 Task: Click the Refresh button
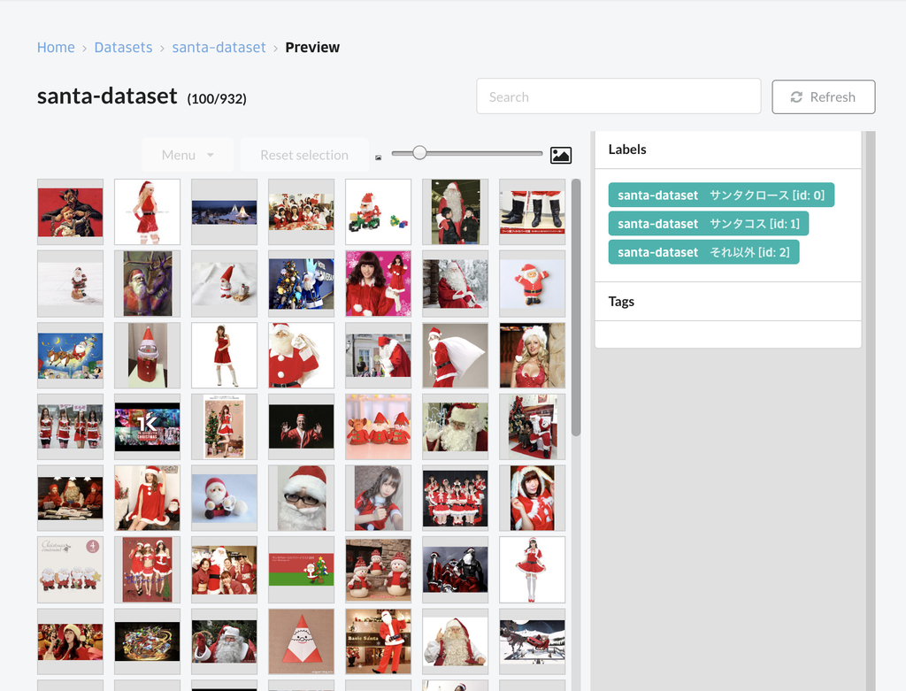[x=824, y=97]
